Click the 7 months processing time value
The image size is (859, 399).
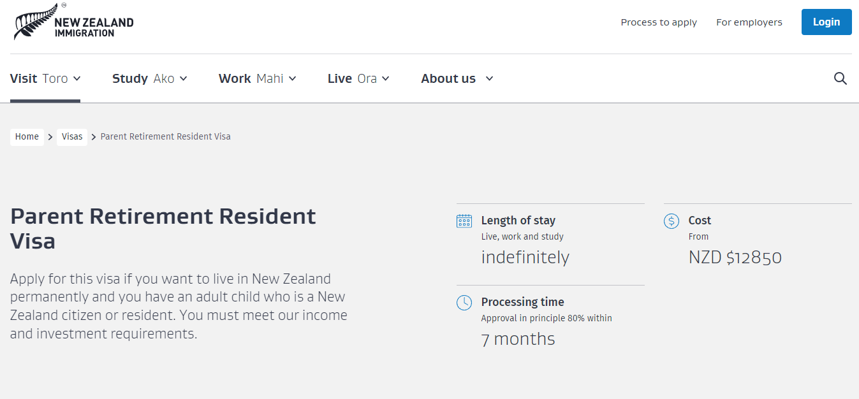[x=518, y=339]
